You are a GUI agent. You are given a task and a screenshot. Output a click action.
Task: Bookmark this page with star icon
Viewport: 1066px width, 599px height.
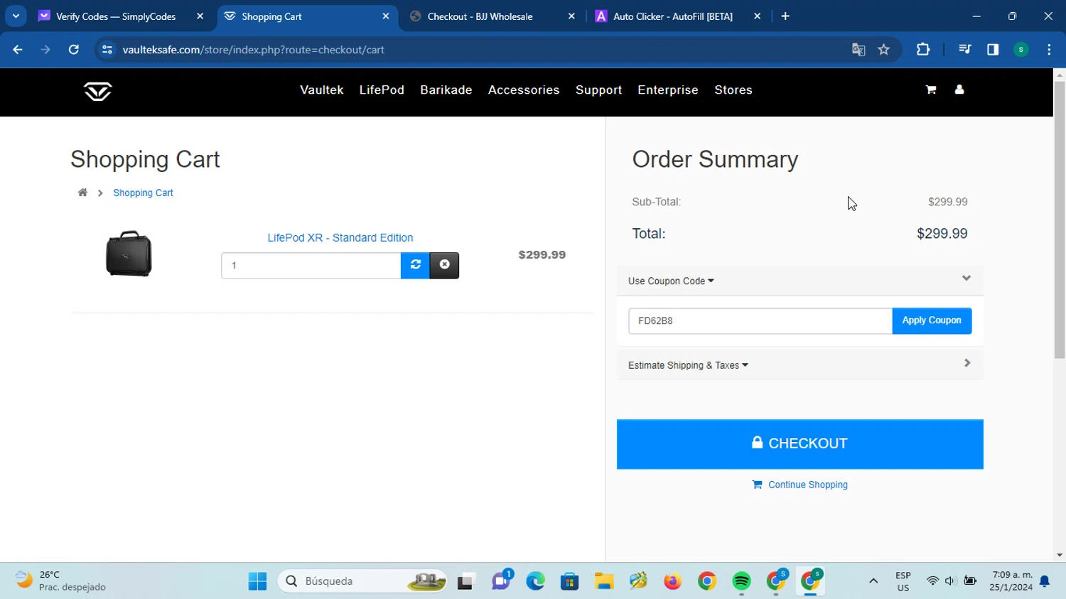[883, 50]
